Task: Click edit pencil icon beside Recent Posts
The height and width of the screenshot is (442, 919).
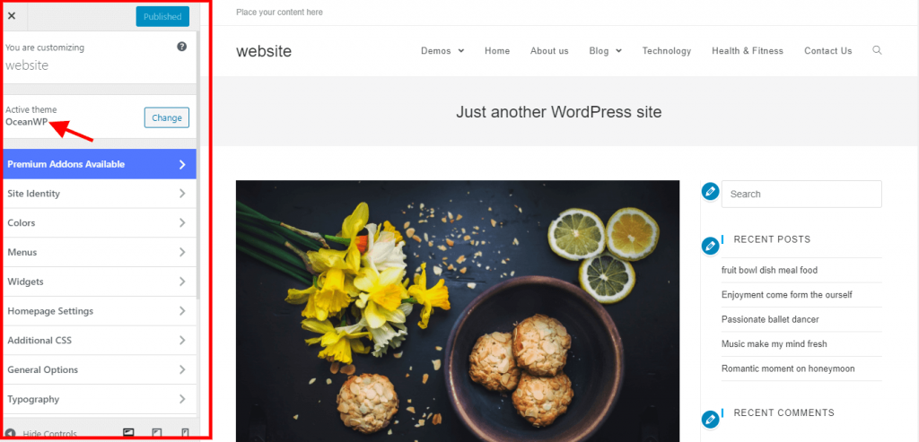Action: 710,246
